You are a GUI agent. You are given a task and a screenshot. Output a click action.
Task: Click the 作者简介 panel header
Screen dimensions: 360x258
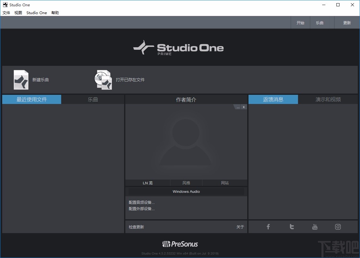pos(186,100)
